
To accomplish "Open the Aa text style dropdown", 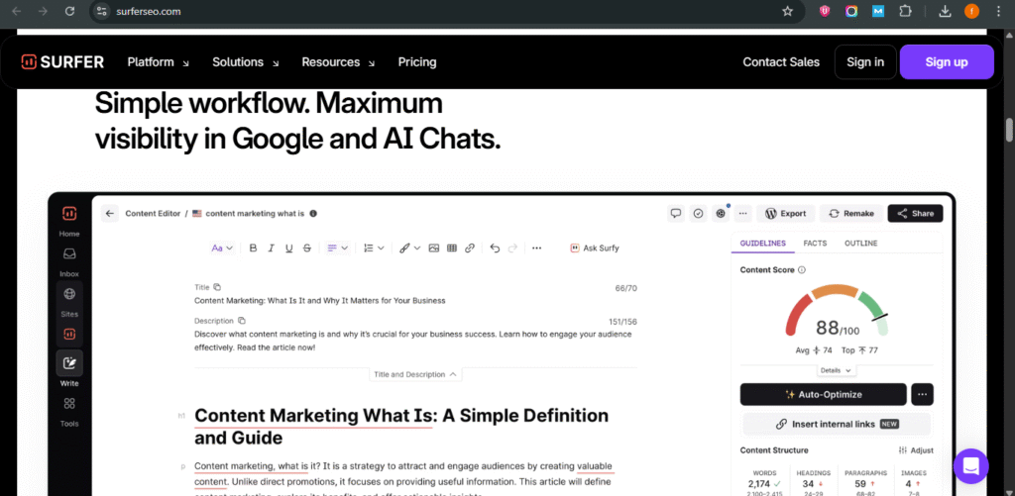I will (x=222, y=248).
